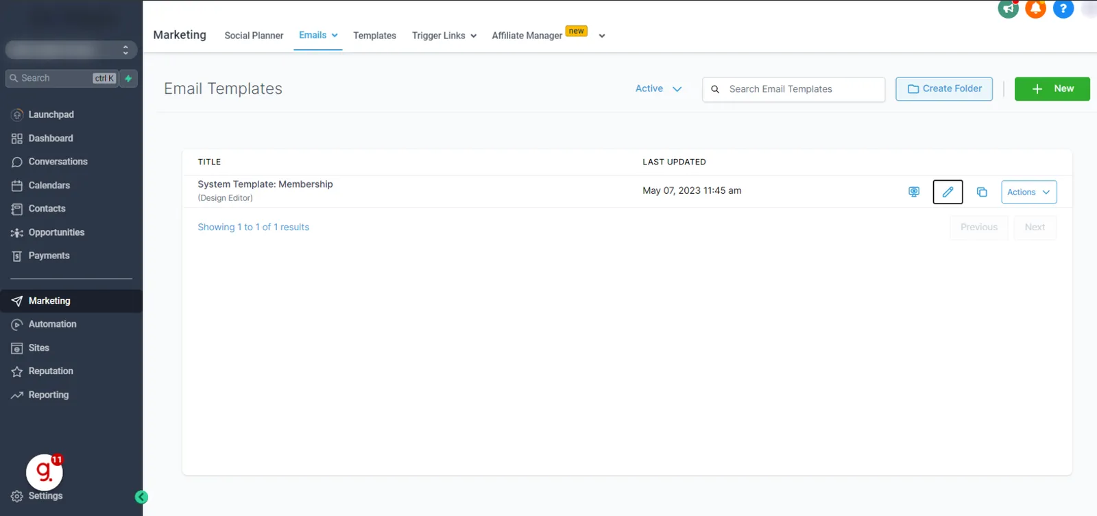
Task: Click the Create Folder button
Action: (944, 89)
